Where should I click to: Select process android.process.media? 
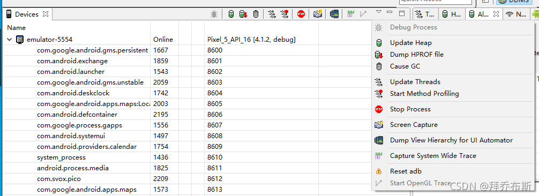point(73,168)
